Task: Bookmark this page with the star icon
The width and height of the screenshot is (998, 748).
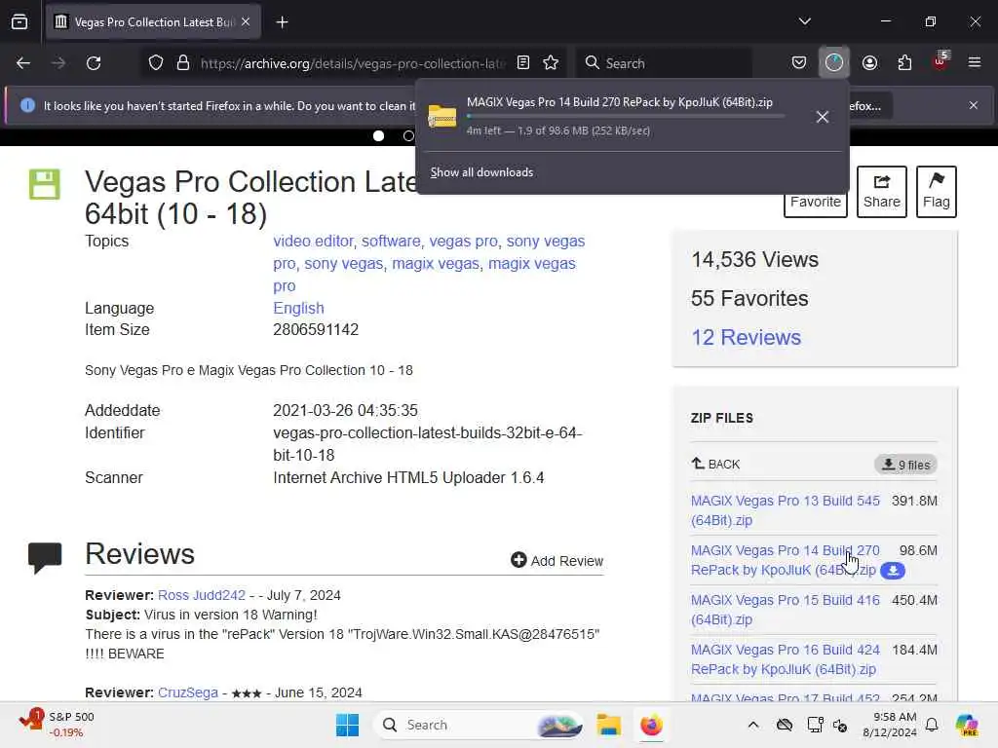Action: pyautogui.click(x=551, y=63)
